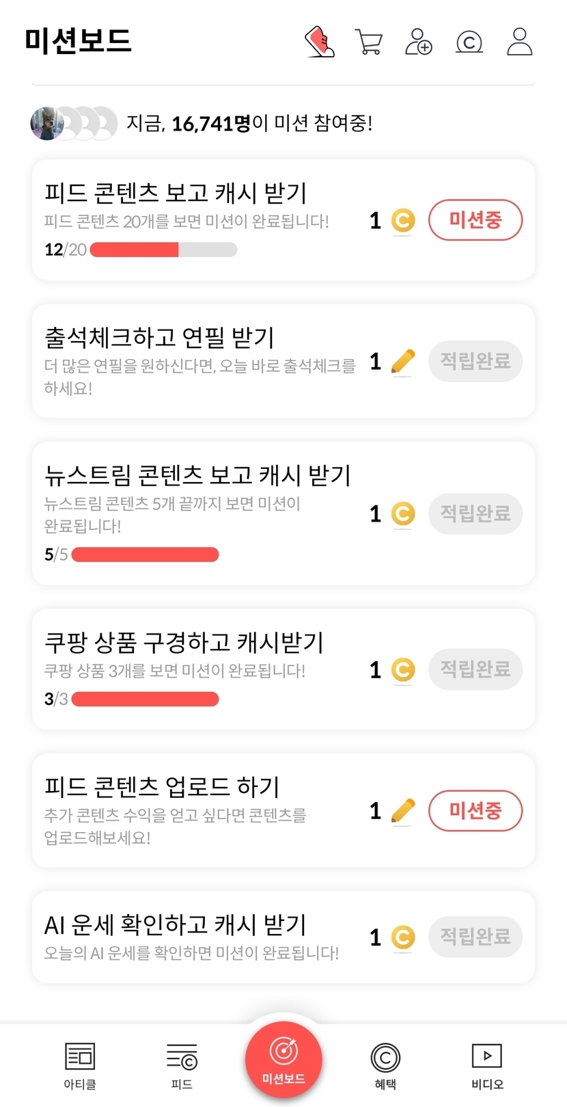Tap the add friend icon
The height and width of the screenshot is (1107, 567).
tap(419, 42)
